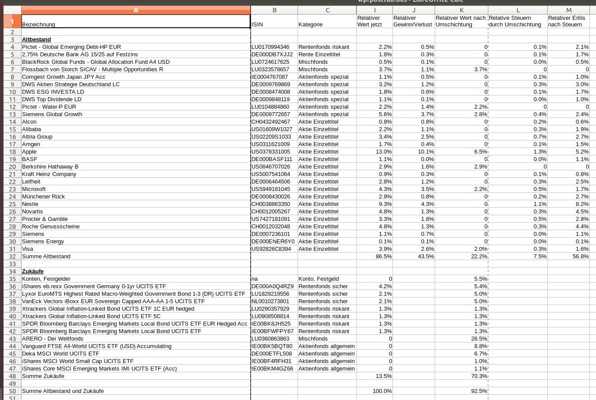
Task: Select 'BlackRock Global Funds' name cell
Action: (136, 62)
